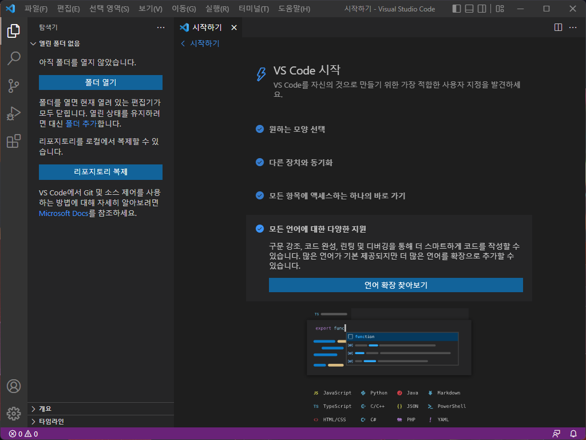This screenshot has height=440, width=586.
Task: Close the 시작하기 tab
Action: [x=234, y=27]
